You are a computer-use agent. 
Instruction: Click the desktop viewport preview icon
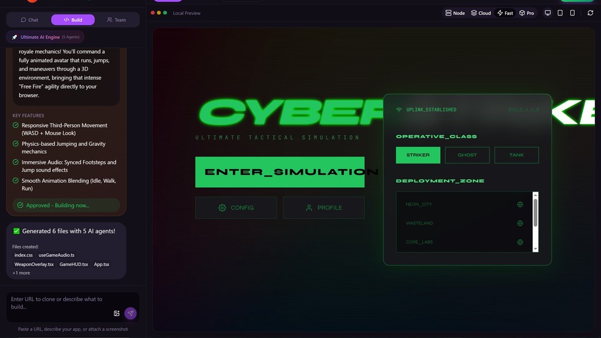tap(548, 13)
